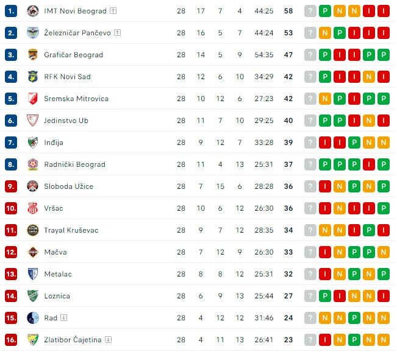Viewport: 397px width, 352px height.
Task: Click the RFK Novi Sad crest
Action: pos(33,77)
